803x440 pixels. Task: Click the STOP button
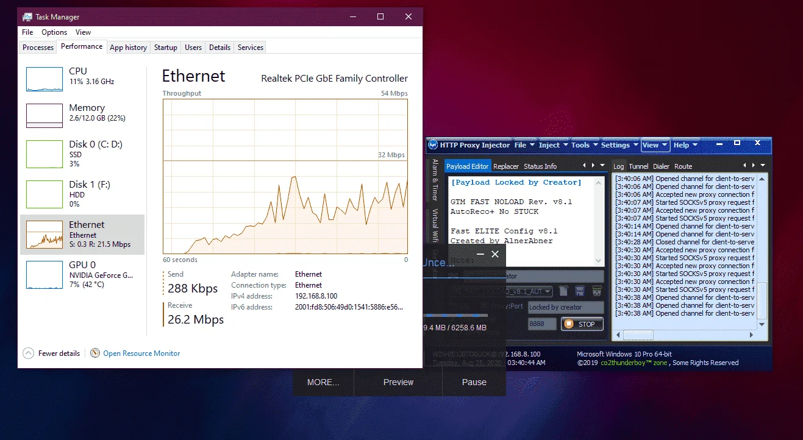582,324
